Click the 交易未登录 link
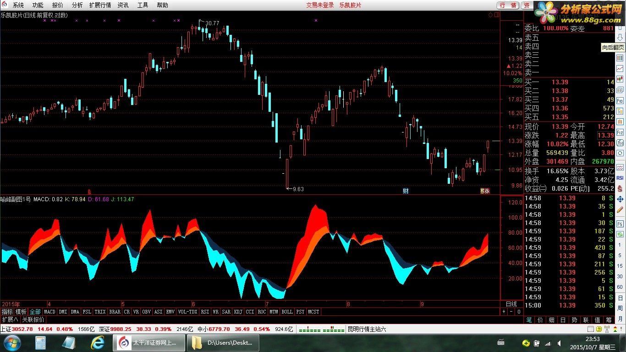The height and width of the screenshot is (352, 626). click(x=320, y=5)
